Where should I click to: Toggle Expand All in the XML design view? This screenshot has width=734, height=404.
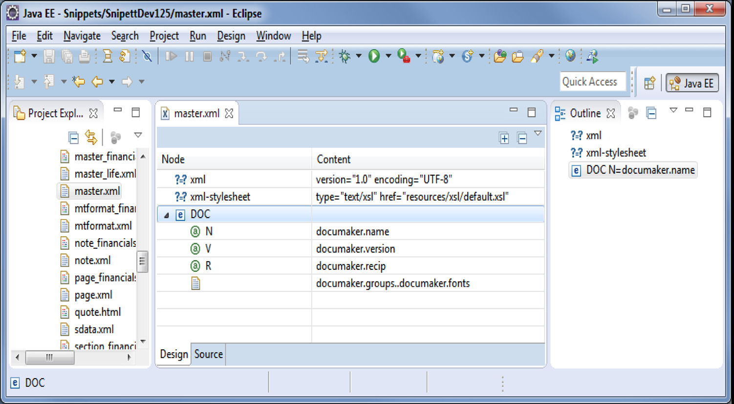[x=504, y=138]
